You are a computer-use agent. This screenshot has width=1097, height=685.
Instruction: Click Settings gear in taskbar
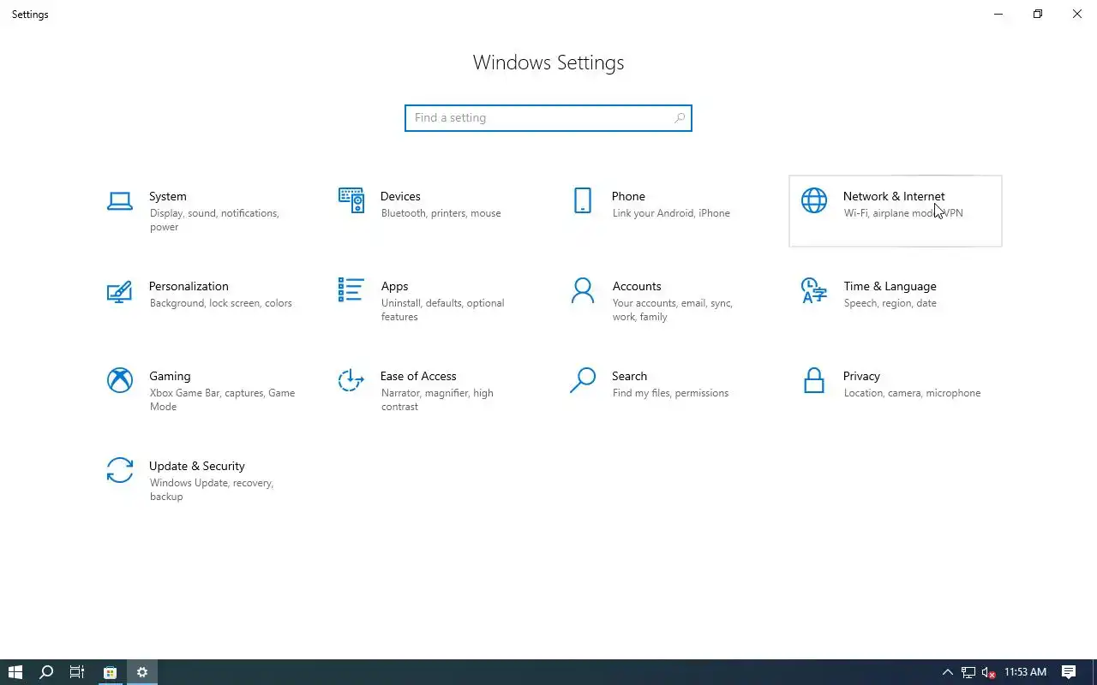coord(142,672)
